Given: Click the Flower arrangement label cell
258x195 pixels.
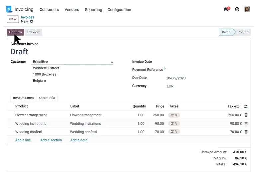Looking at the screenshot, I should (x=86, y=115).
